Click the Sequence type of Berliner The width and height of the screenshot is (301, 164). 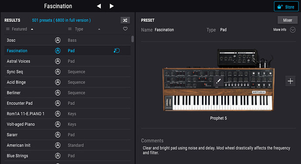(76, 92)
